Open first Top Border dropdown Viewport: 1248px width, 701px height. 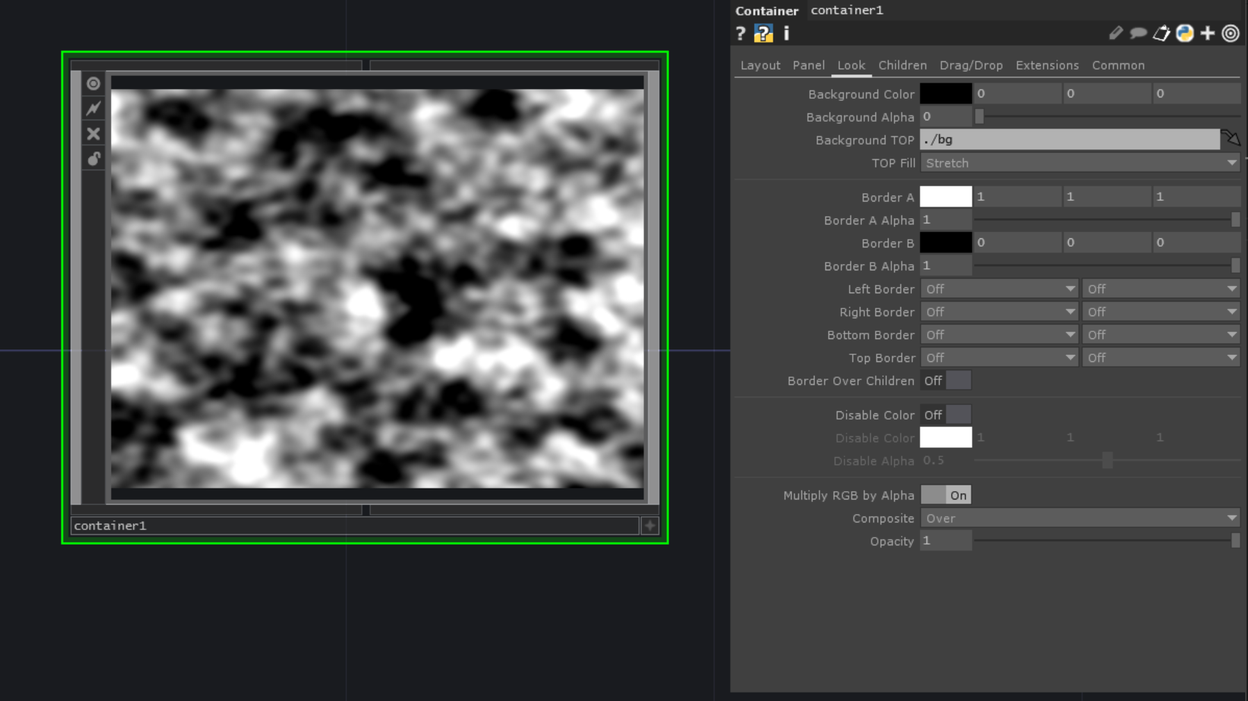(999, 358)
